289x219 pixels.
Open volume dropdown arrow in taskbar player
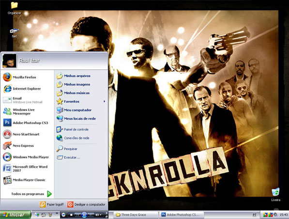[101, 215]
